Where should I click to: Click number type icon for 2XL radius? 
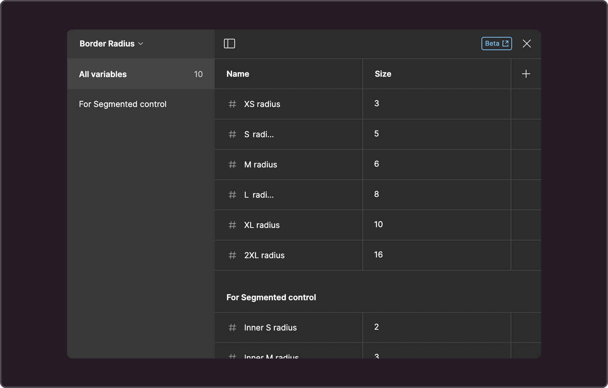pyautogui.click(x=232, y=255)
